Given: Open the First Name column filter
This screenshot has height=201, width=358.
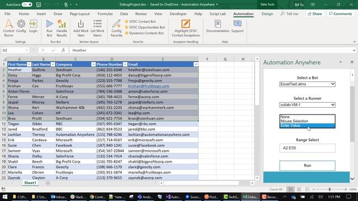Looking at the screenshot, I should click(x=29, y=65).
